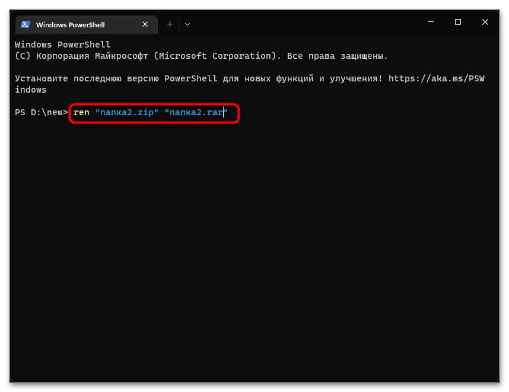Image resolution: width=509 pixels, height=392 pixels.
Task: Click the "ren" command word
Action: coord(81,112)
